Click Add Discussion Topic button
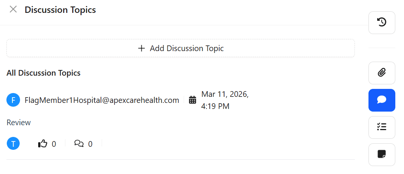Image resolution: width=404 pixels, height=174 pixels. [x=181, y=48]
